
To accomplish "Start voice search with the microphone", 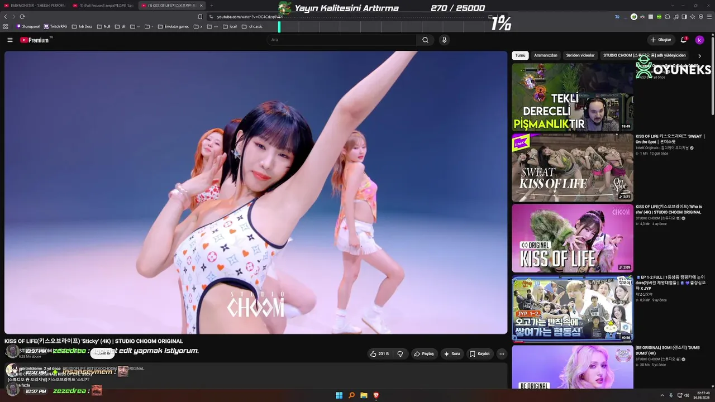I will coord(444,40).
